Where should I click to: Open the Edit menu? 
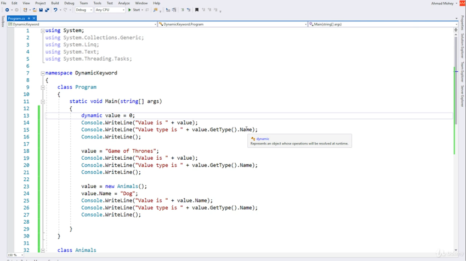[14, 3]
